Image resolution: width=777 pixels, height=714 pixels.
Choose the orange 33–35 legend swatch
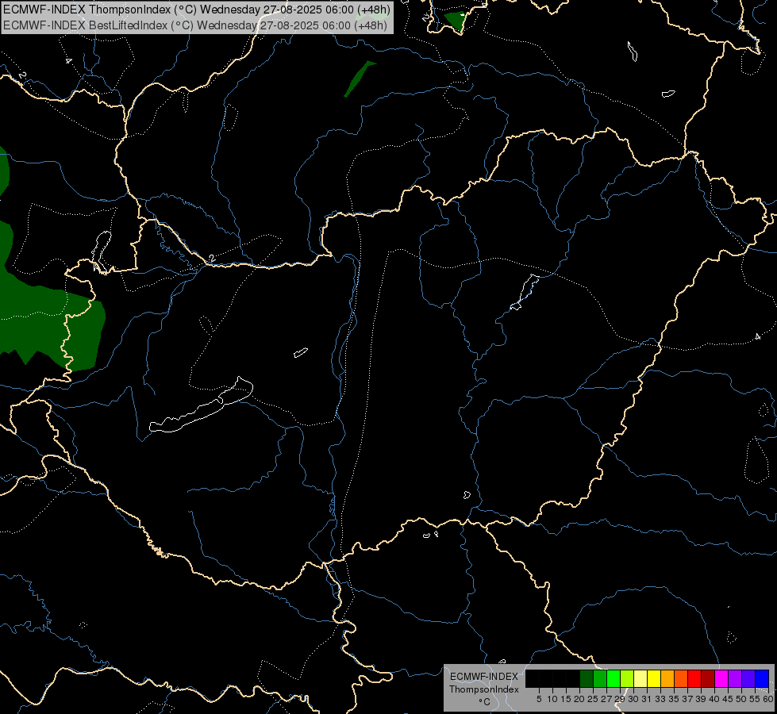pyautogui.click(x=667, y=678)
